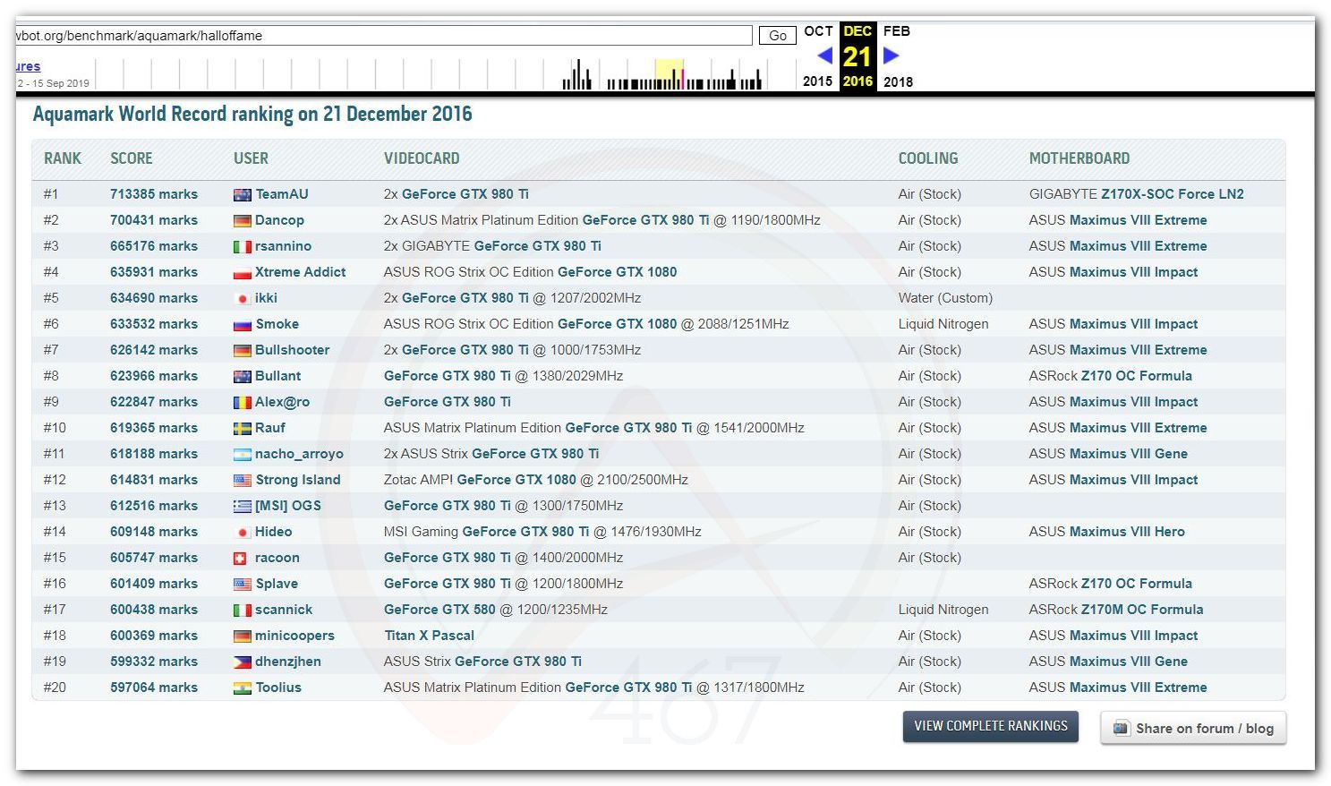Viewport: 1331px width, 786px height.
Task: Click the next capture blue right arrow
Action: [x=891, y=56]
